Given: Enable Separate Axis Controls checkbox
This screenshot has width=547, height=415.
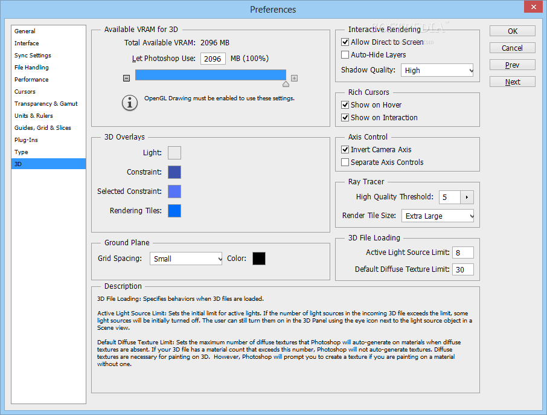Looking at the screenshot, I should click(345, 162).
